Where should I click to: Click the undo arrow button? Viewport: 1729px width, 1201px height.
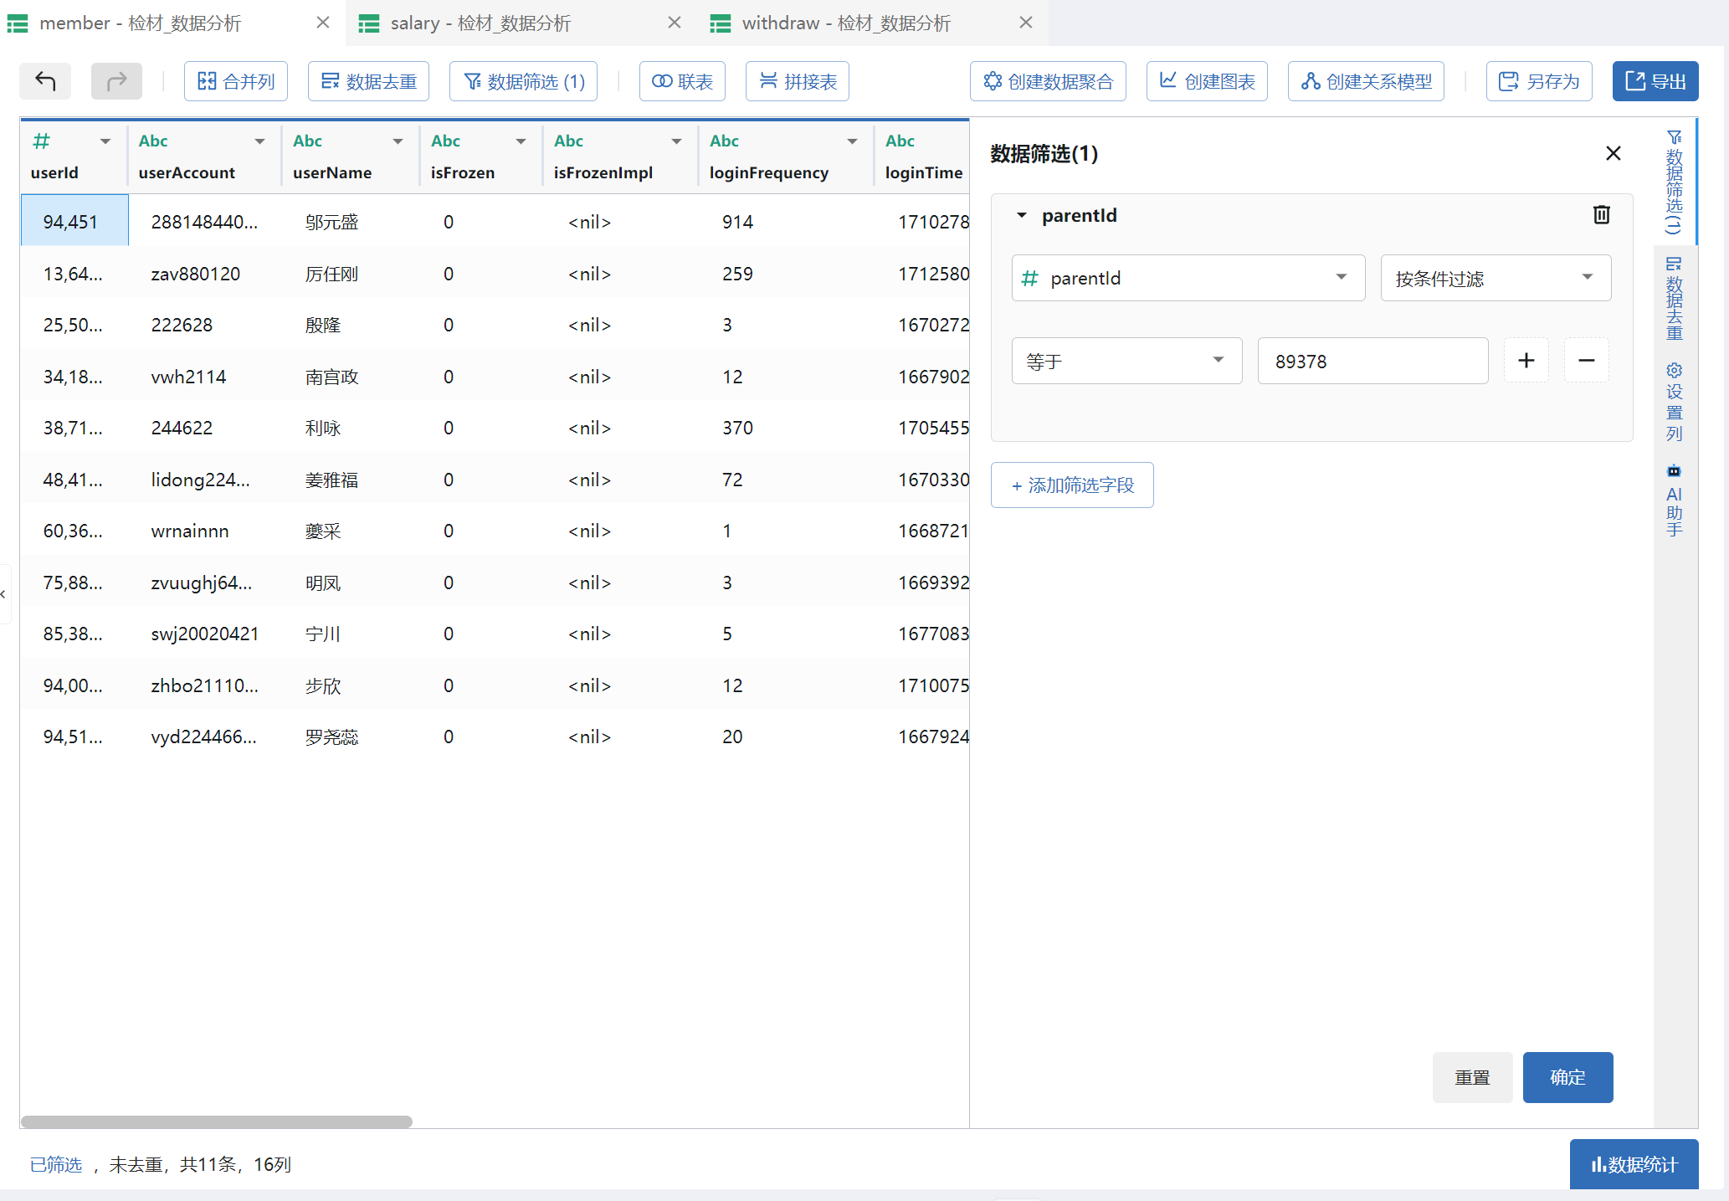[x=45, y=81]
